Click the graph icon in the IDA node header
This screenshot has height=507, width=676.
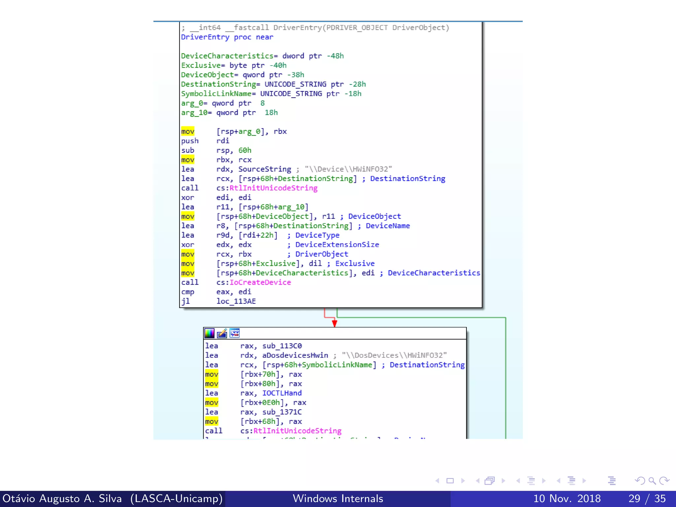click(235, 333)
